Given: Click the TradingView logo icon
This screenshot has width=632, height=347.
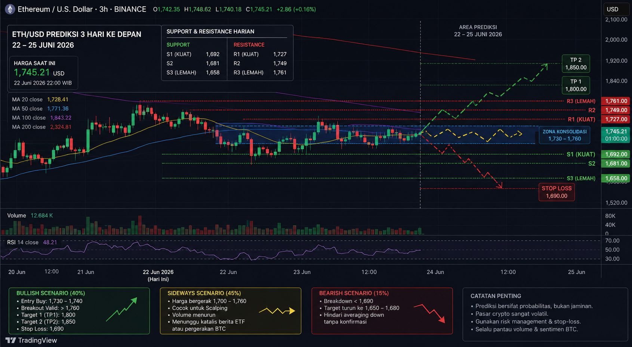Looking at the screenshot, I should click(11, 340).
